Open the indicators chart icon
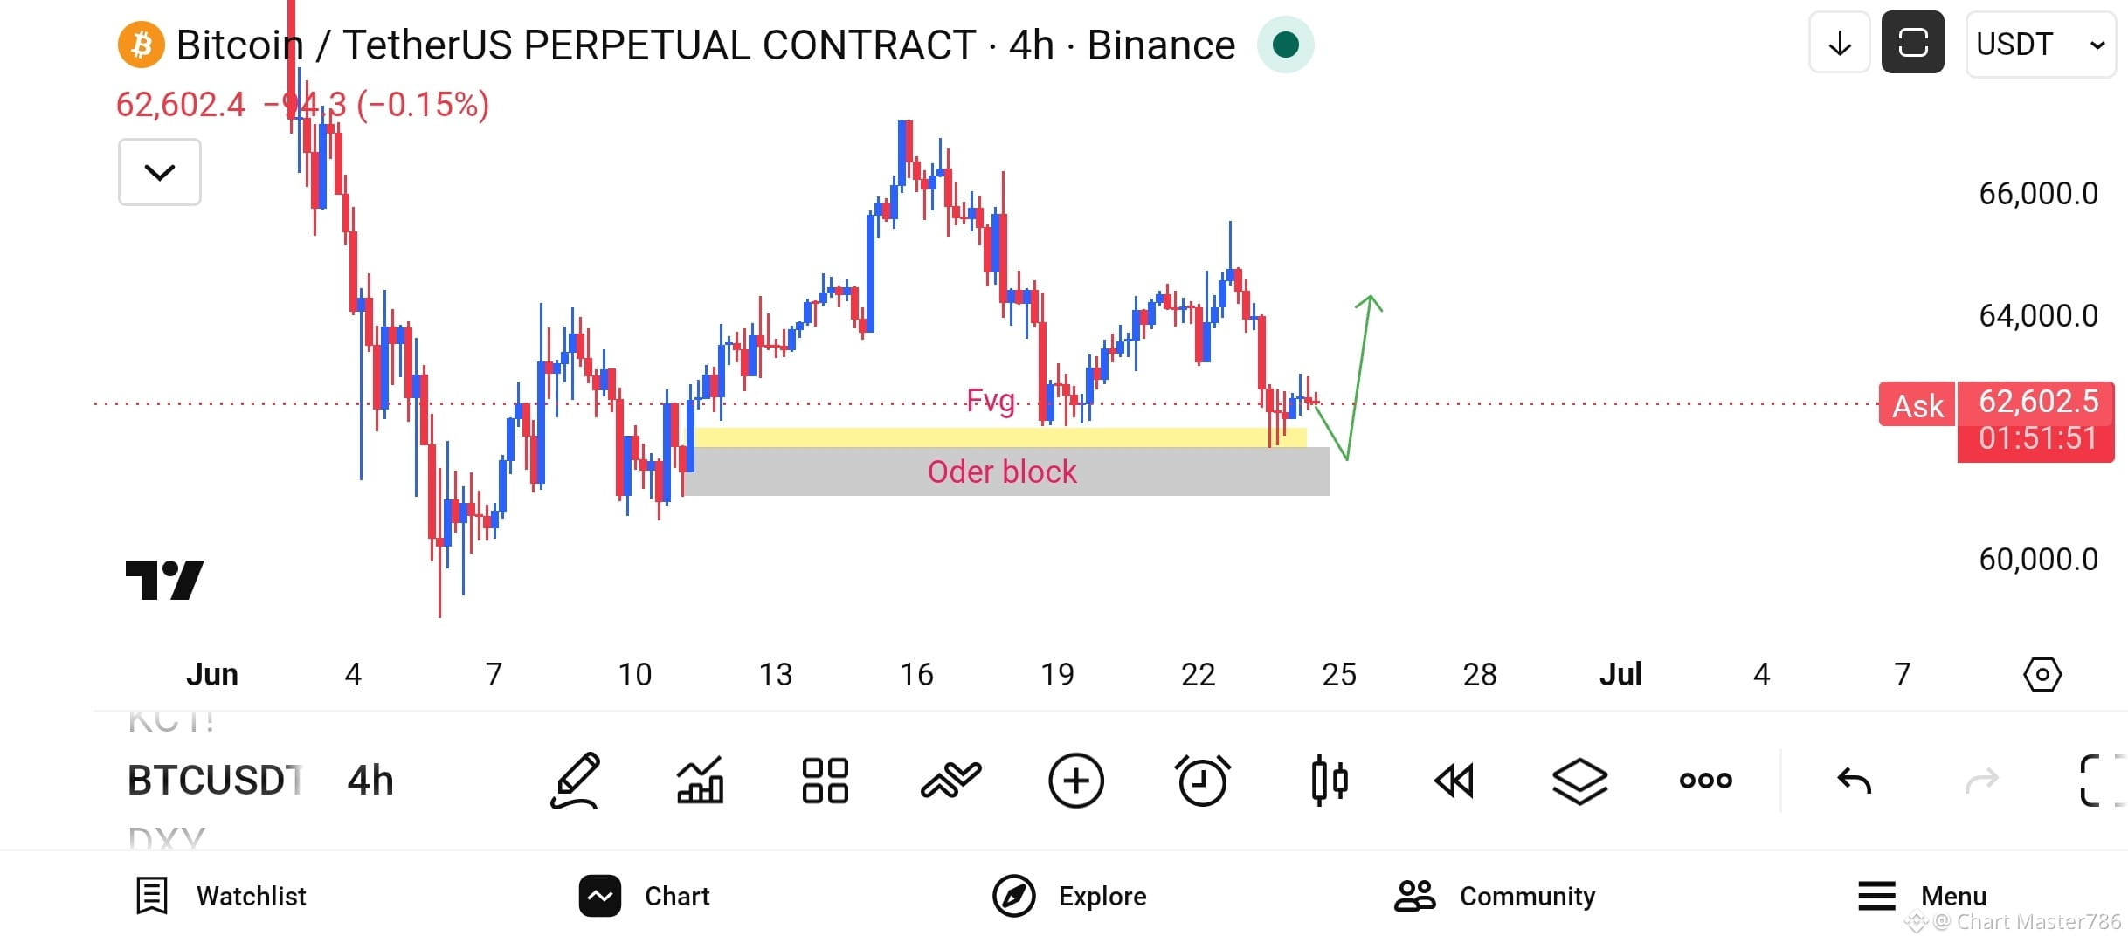Image resolution: width=2128 pixels, height=943 pixels. coord(700,780)
